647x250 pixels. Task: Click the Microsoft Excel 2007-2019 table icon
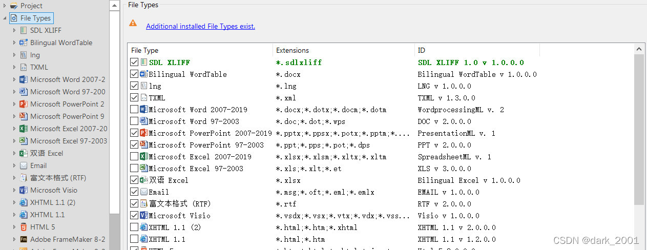click(143, 157)
